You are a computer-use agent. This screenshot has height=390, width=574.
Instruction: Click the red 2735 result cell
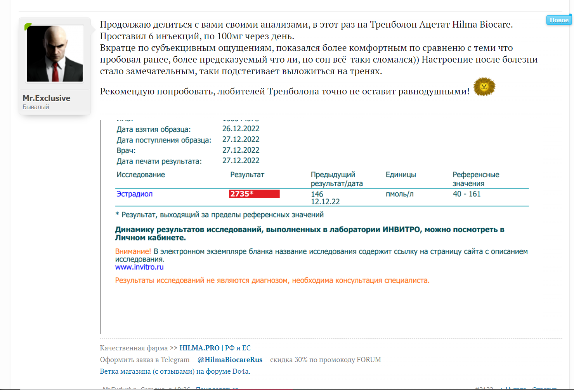click(254, 194)
